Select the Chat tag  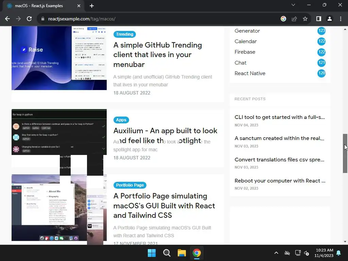[240, 63]
